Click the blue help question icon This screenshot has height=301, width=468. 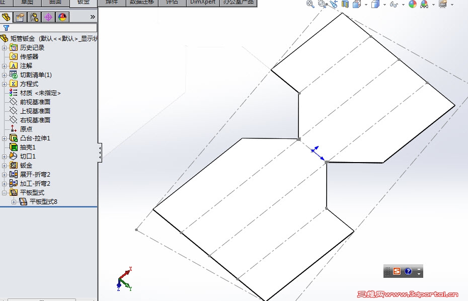pyautogui.click(x=408, y=271)
